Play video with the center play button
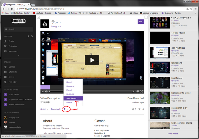The image size is (199, 139). (92, 60)
